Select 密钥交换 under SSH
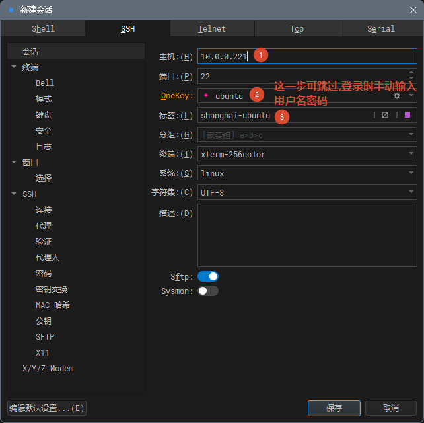This screenshot has height=423, width=424. [52, 289]
